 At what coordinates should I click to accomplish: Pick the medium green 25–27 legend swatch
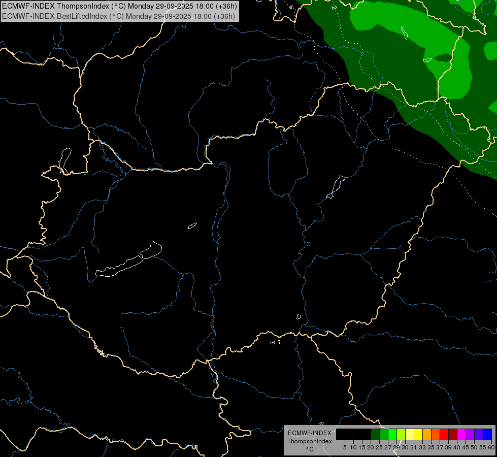(x=383, y=435)
